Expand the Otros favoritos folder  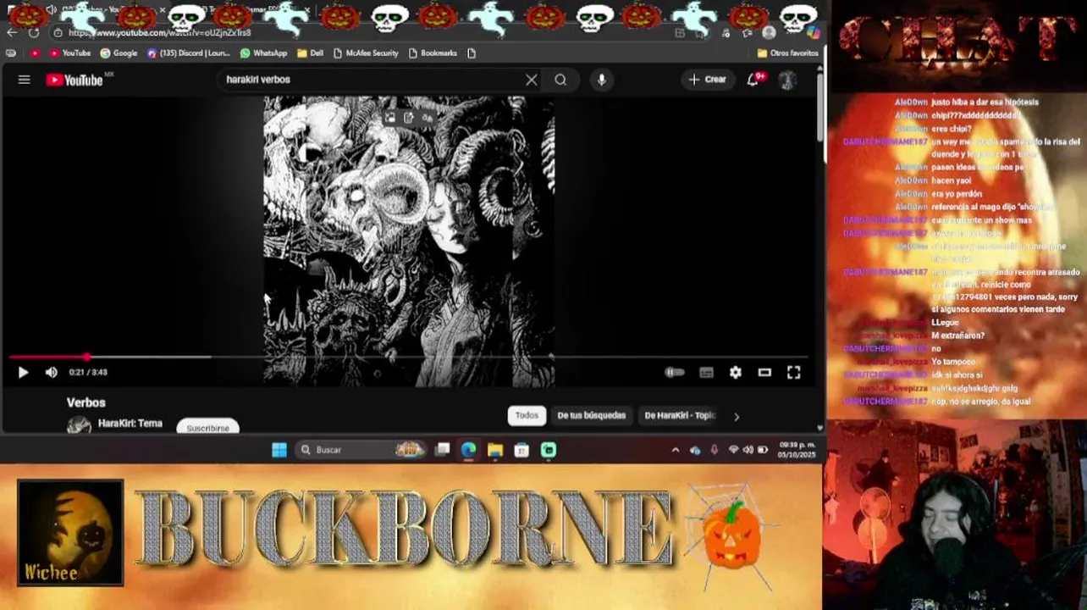pyautogui.click(x=787, y=53)
